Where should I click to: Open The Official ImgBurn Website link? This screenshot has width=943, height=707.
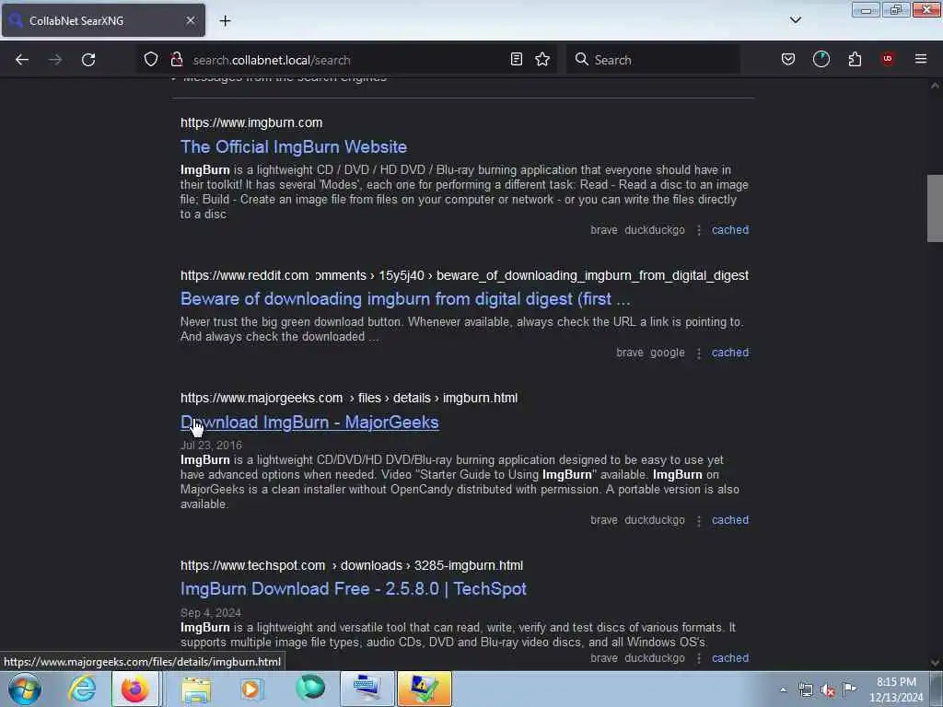pyautogui.click(x=294, y=146)
